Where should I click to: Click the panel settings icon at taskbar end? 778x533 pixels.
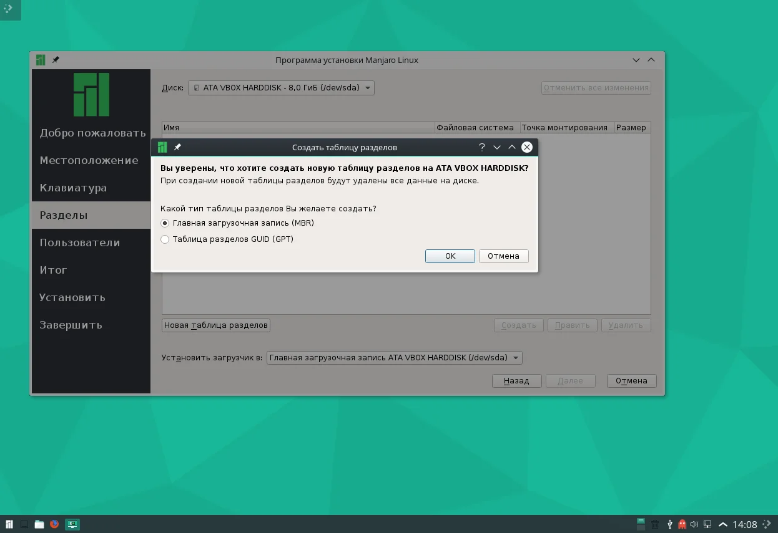point(768,524)
